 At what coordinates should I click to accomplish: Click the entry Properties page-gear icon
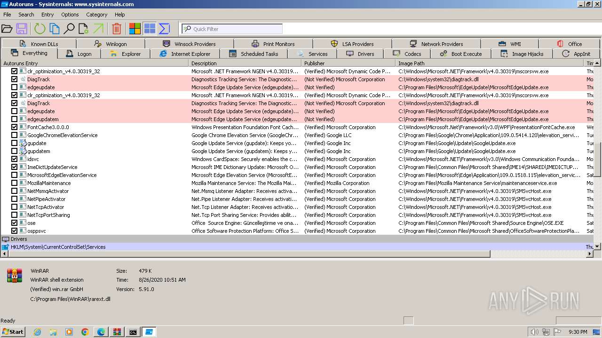(84, 29)
